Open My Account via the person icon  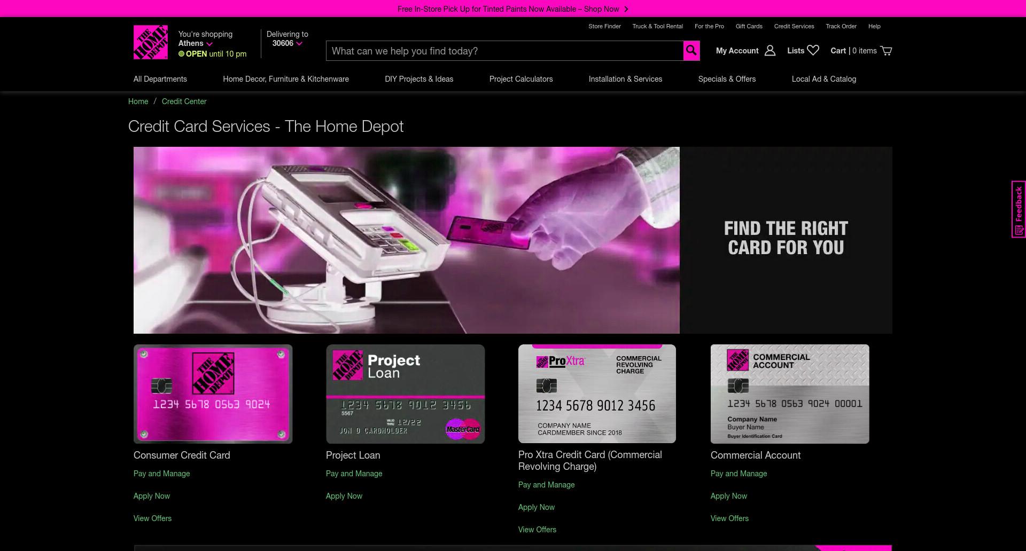[x=770, y=51]
